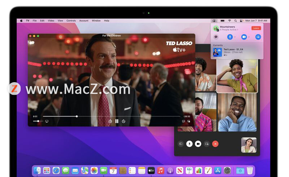This screenshot has height=177, width=289.
Task: Open Reminders from the Dock
Action: (x=132, y=170)
